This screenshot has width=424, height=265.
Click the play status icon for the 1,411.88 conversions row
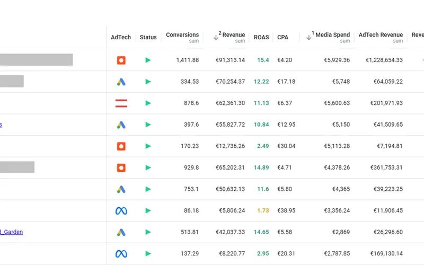click(x=148, y=60)
